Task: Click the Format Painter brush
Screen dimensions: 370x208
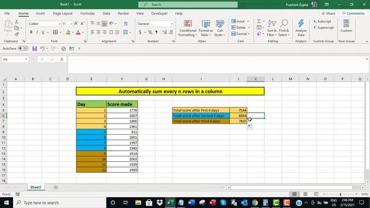Action: [x=17, y=35]
